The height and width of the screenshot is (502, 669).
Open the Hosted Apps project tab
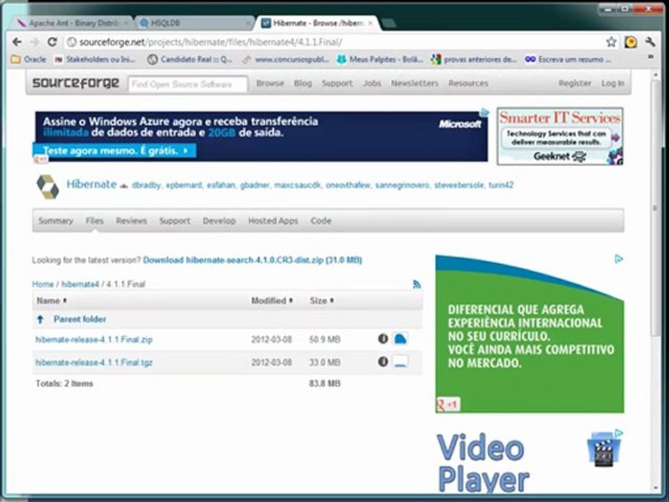(x=273, y=221)
